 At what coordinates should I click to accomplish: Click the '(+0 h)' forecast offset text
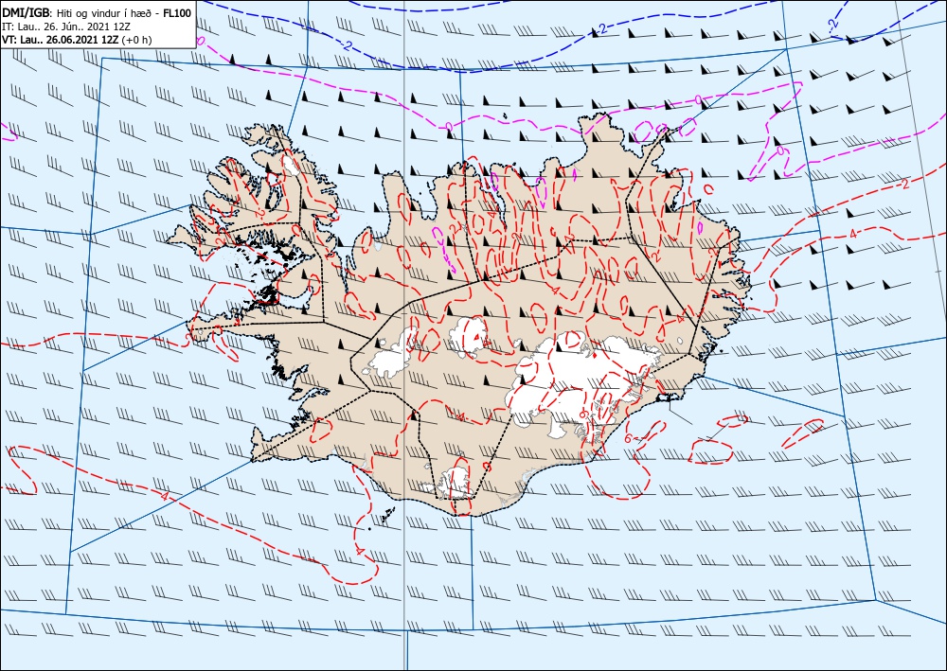(x=136, y=40)
